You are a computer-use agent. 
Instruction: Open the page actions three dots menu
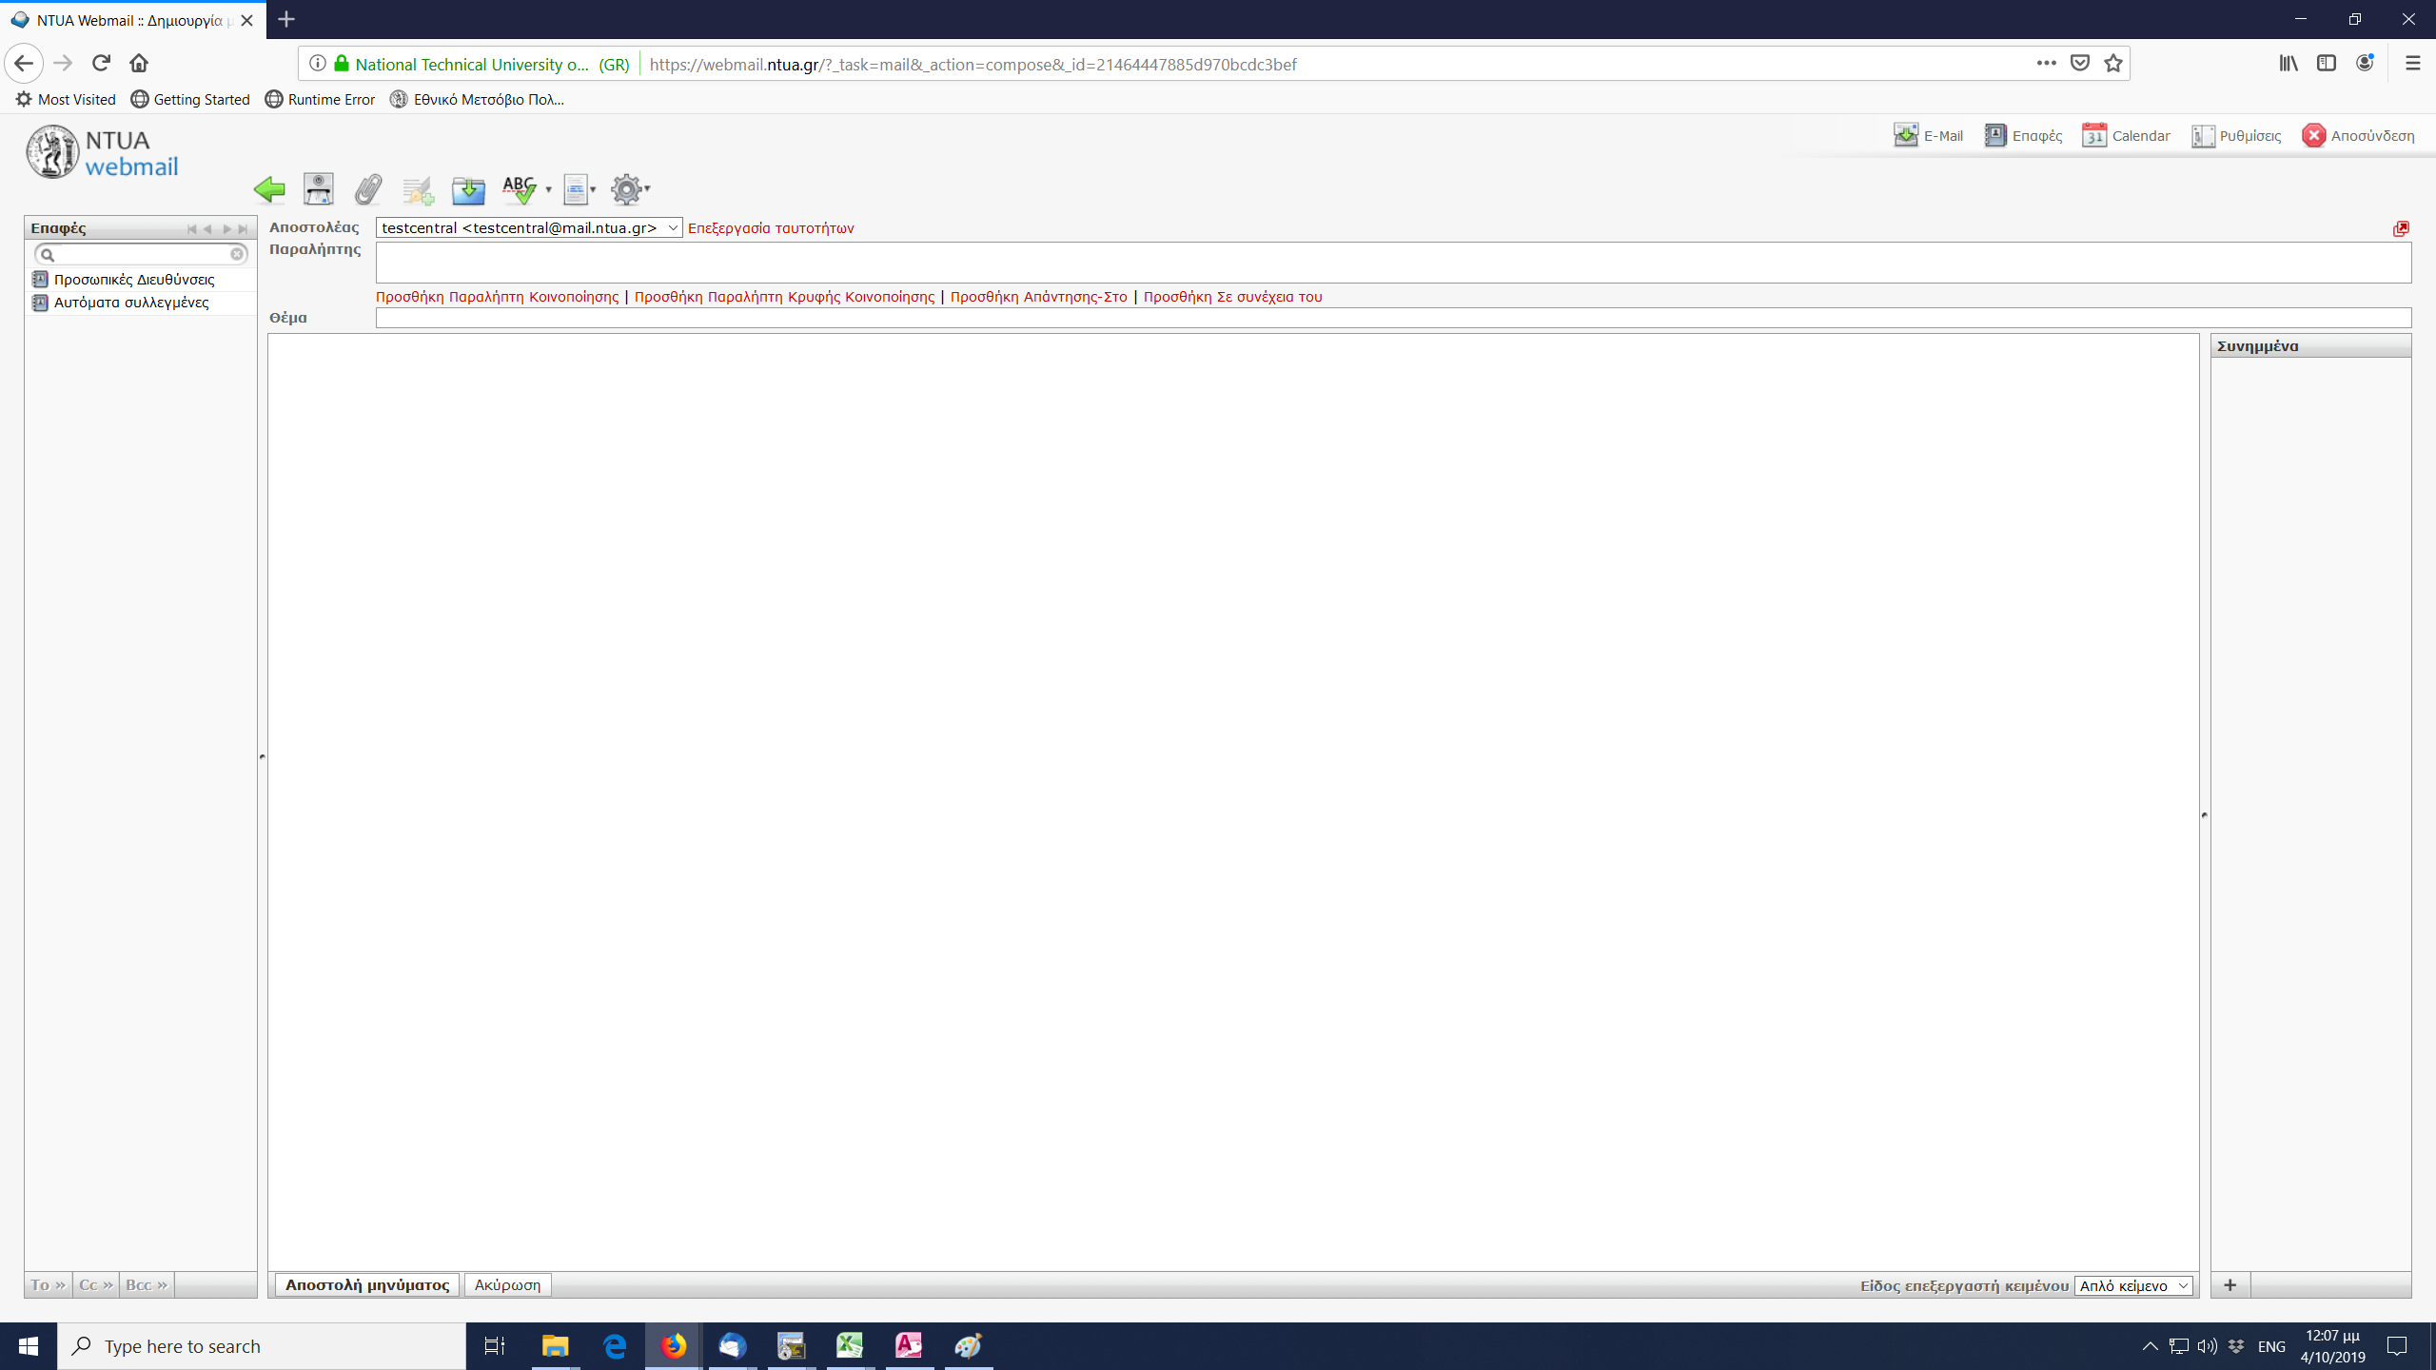2046,64
